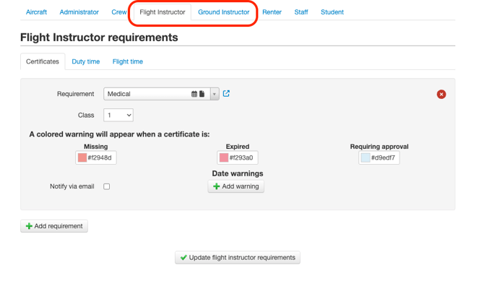Switch to Ground Instructor tab

pyautogui.click(x=223, y=12)
